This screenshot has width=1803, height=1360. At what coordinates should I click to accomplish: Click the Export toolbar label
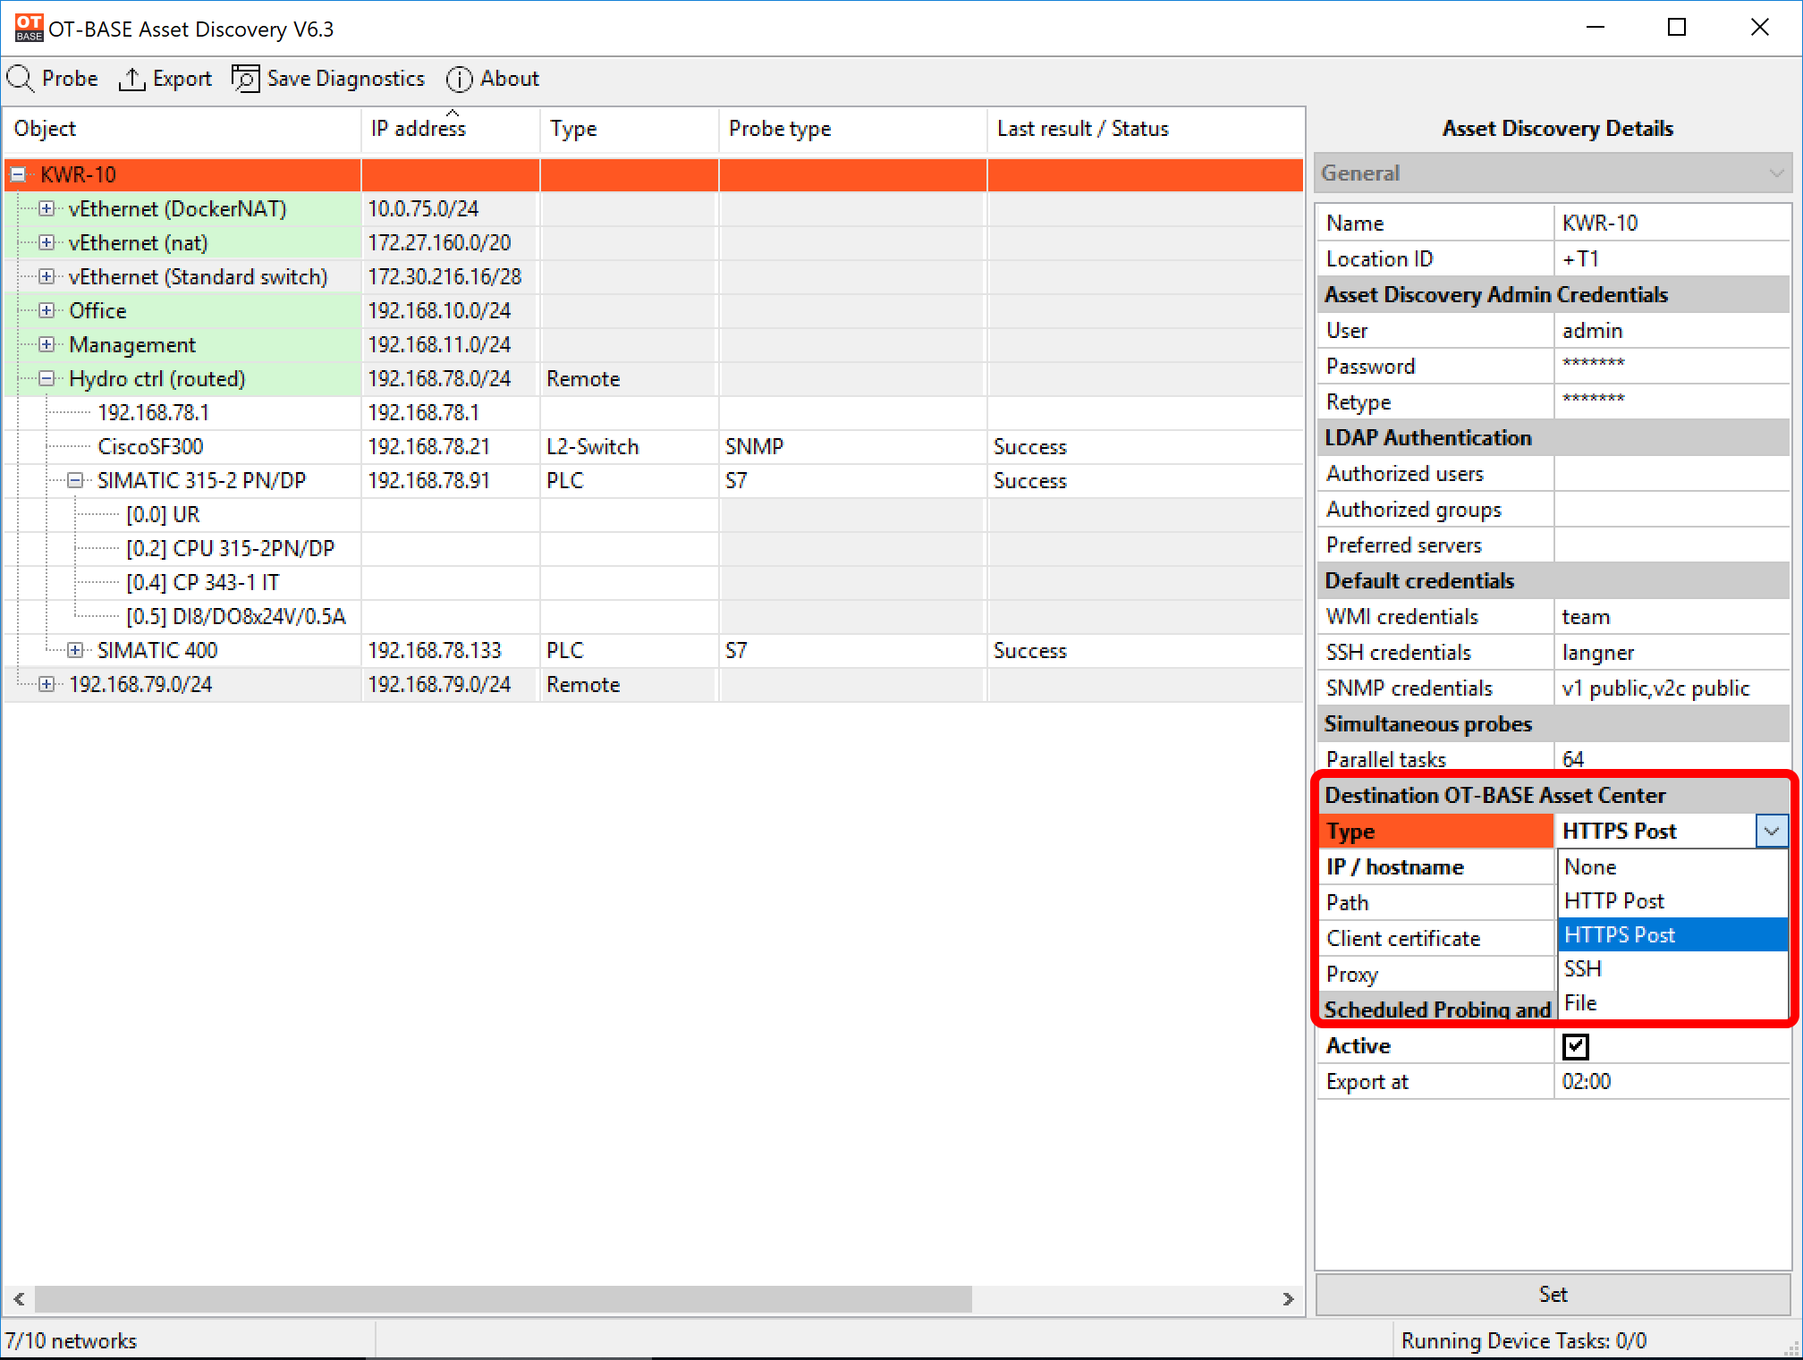pos(182,79)
